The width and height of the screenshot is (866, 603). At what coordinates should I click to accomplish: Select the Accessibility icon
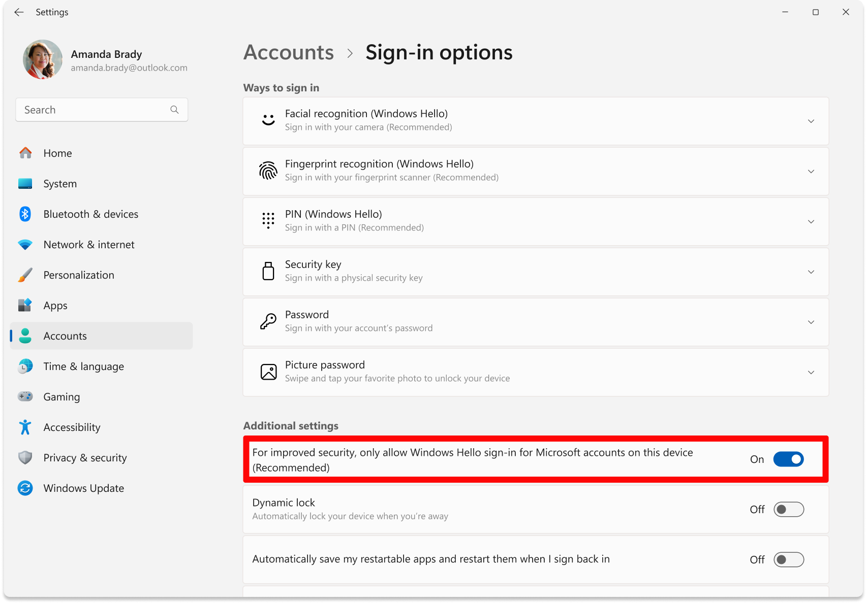24,427
